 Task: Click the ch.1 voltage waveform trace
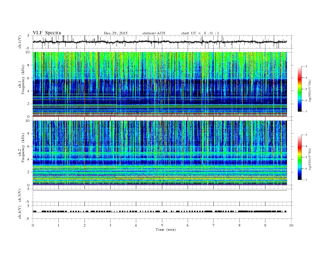(159, 42)
